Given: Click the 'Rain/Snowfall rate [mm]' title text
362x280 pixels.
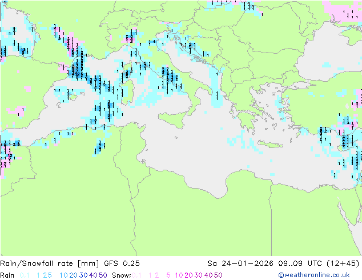Looking at the screenshot, I should 50,263.
